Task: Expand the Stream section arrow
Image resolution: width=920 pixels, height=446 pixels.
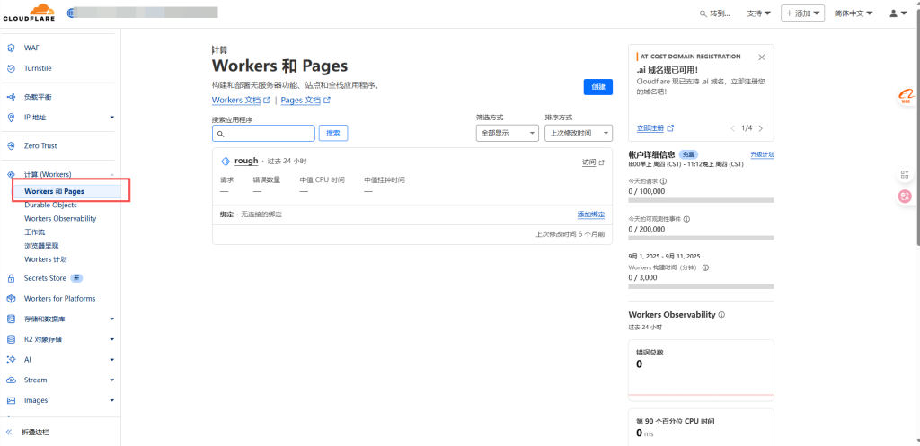Action: 112,380
